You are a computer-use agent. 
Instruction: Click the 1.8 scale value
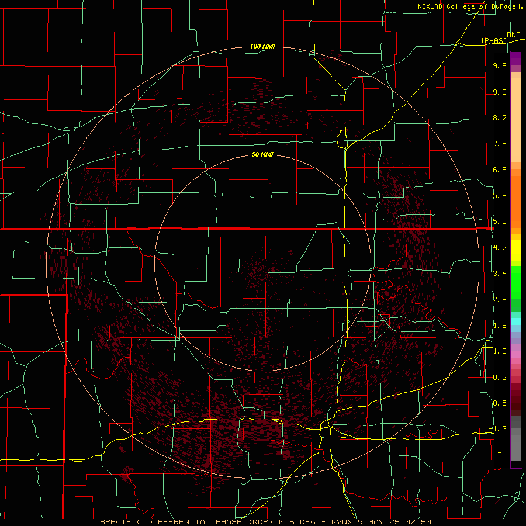point(500,326)
